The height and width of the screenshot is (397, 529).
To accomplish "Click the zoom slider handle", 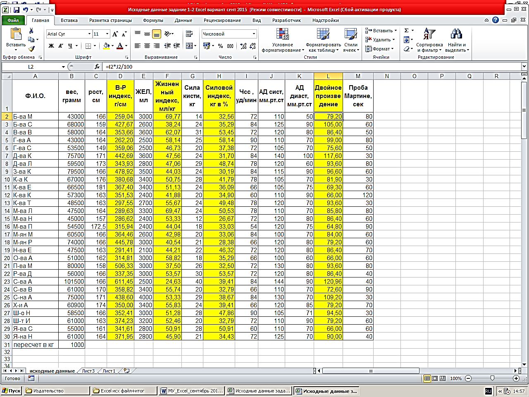I will click(492, 378).
